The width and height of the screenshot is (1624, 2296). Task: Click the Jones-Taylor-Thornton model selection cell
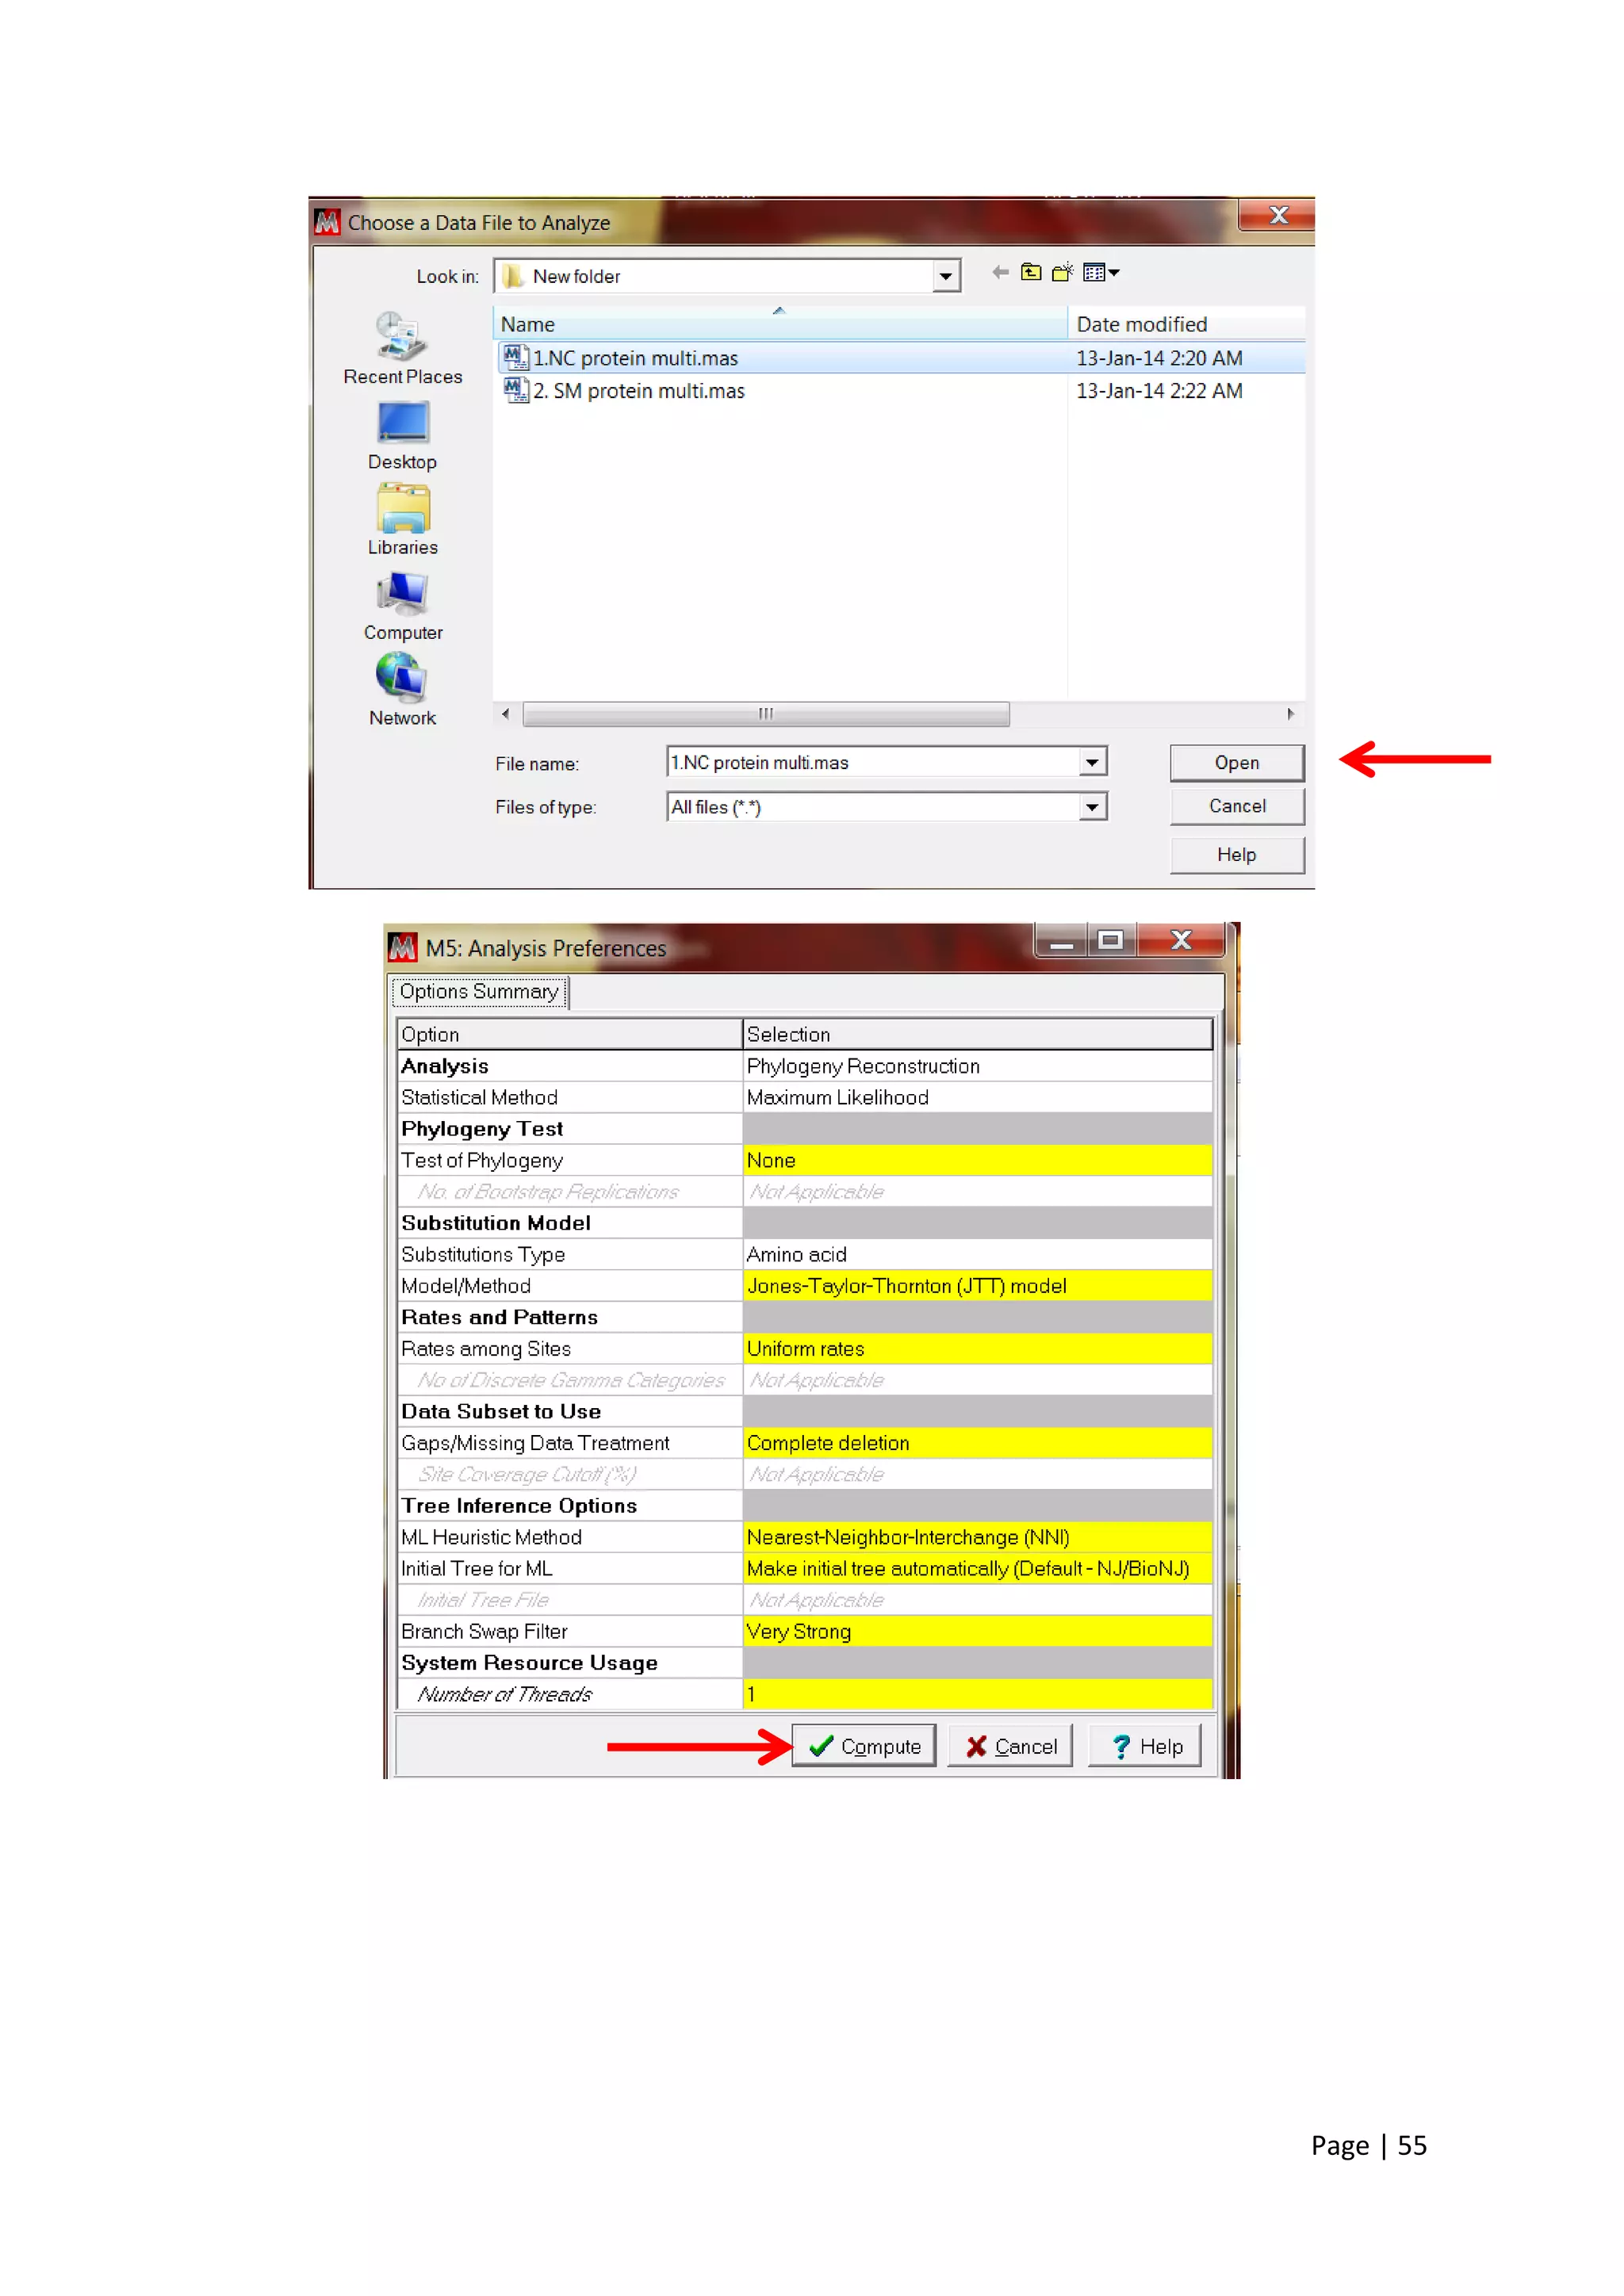pyautogui.click(x=976, y=1286)
